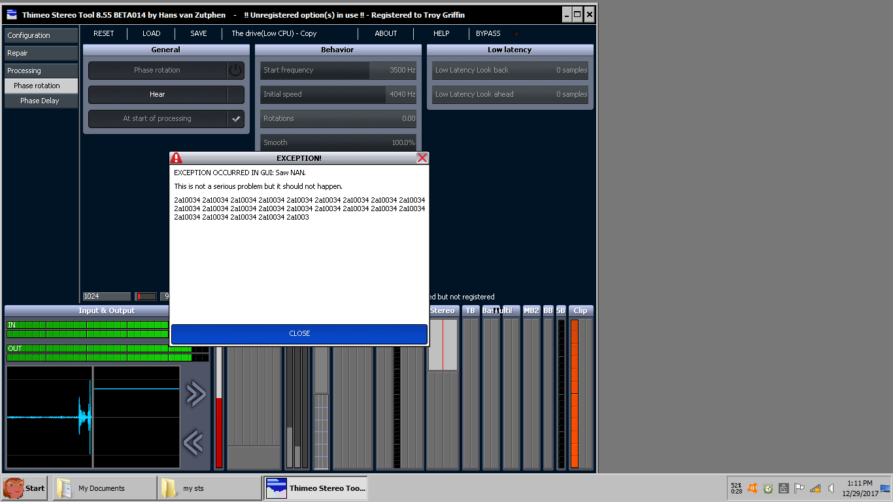893x502 pixels.
Task: Select the Phase Delay sidebar item
Action: pyautogui.click(x=41, y=101)
